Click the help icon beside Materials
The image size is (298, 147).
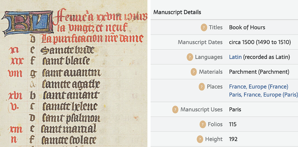pos(194,72)
